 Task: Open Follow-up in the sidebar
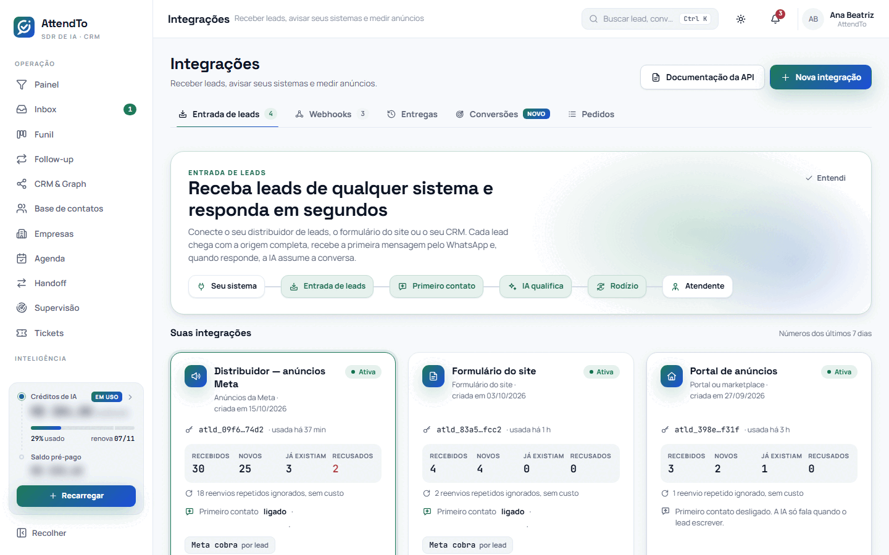(77, 159)
